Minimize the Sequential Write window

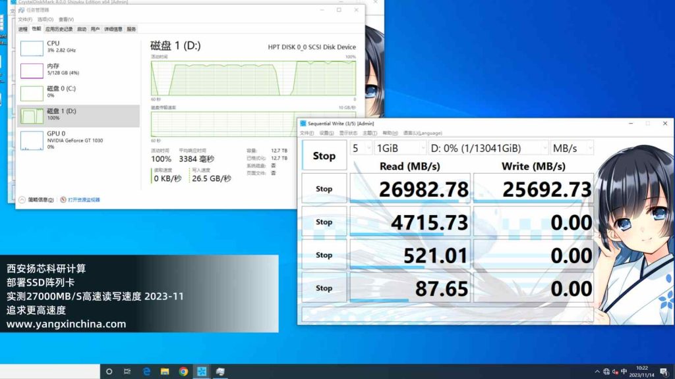[631, 123]
